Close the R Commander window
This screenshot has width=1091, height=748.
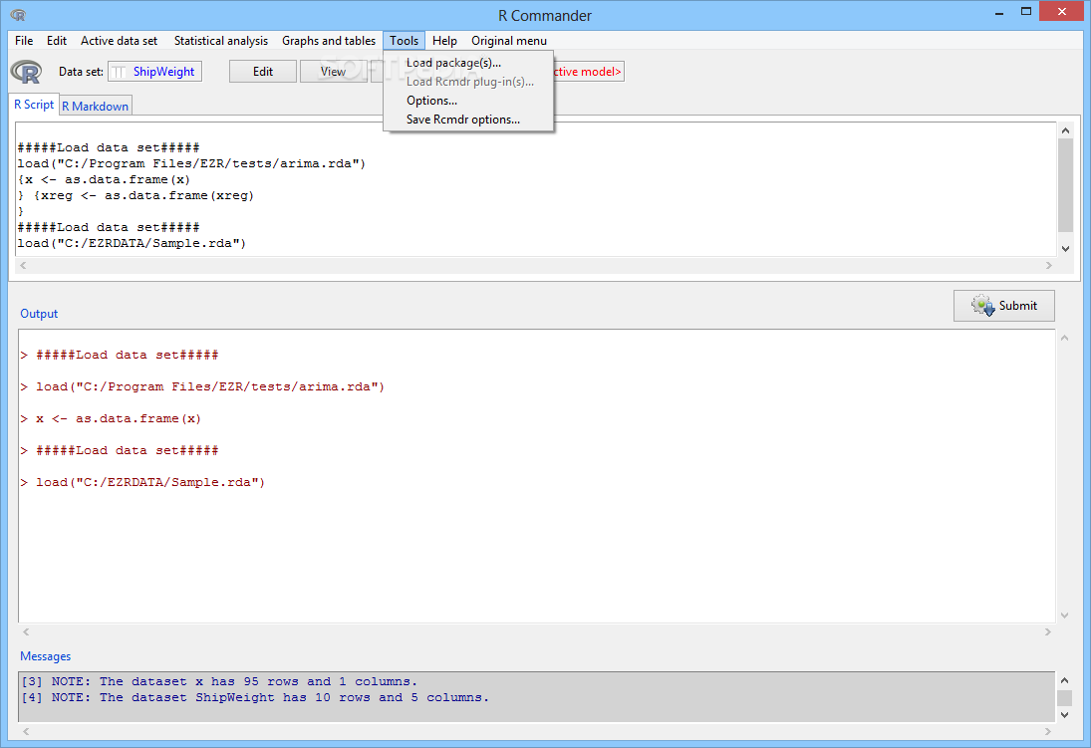point(1062,12)
